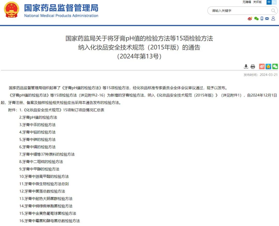Open 关怀版 care version
Screen dimensions: 279x226
(257, 2)
